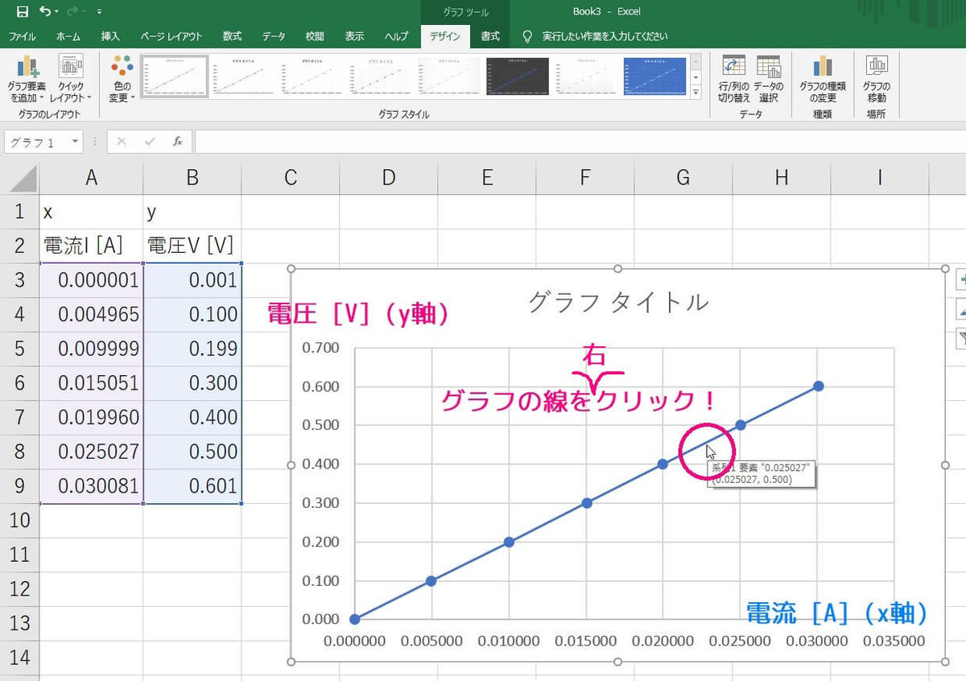
Task: Select the fifth chart style thumbnail
Action: pos(449,76)
